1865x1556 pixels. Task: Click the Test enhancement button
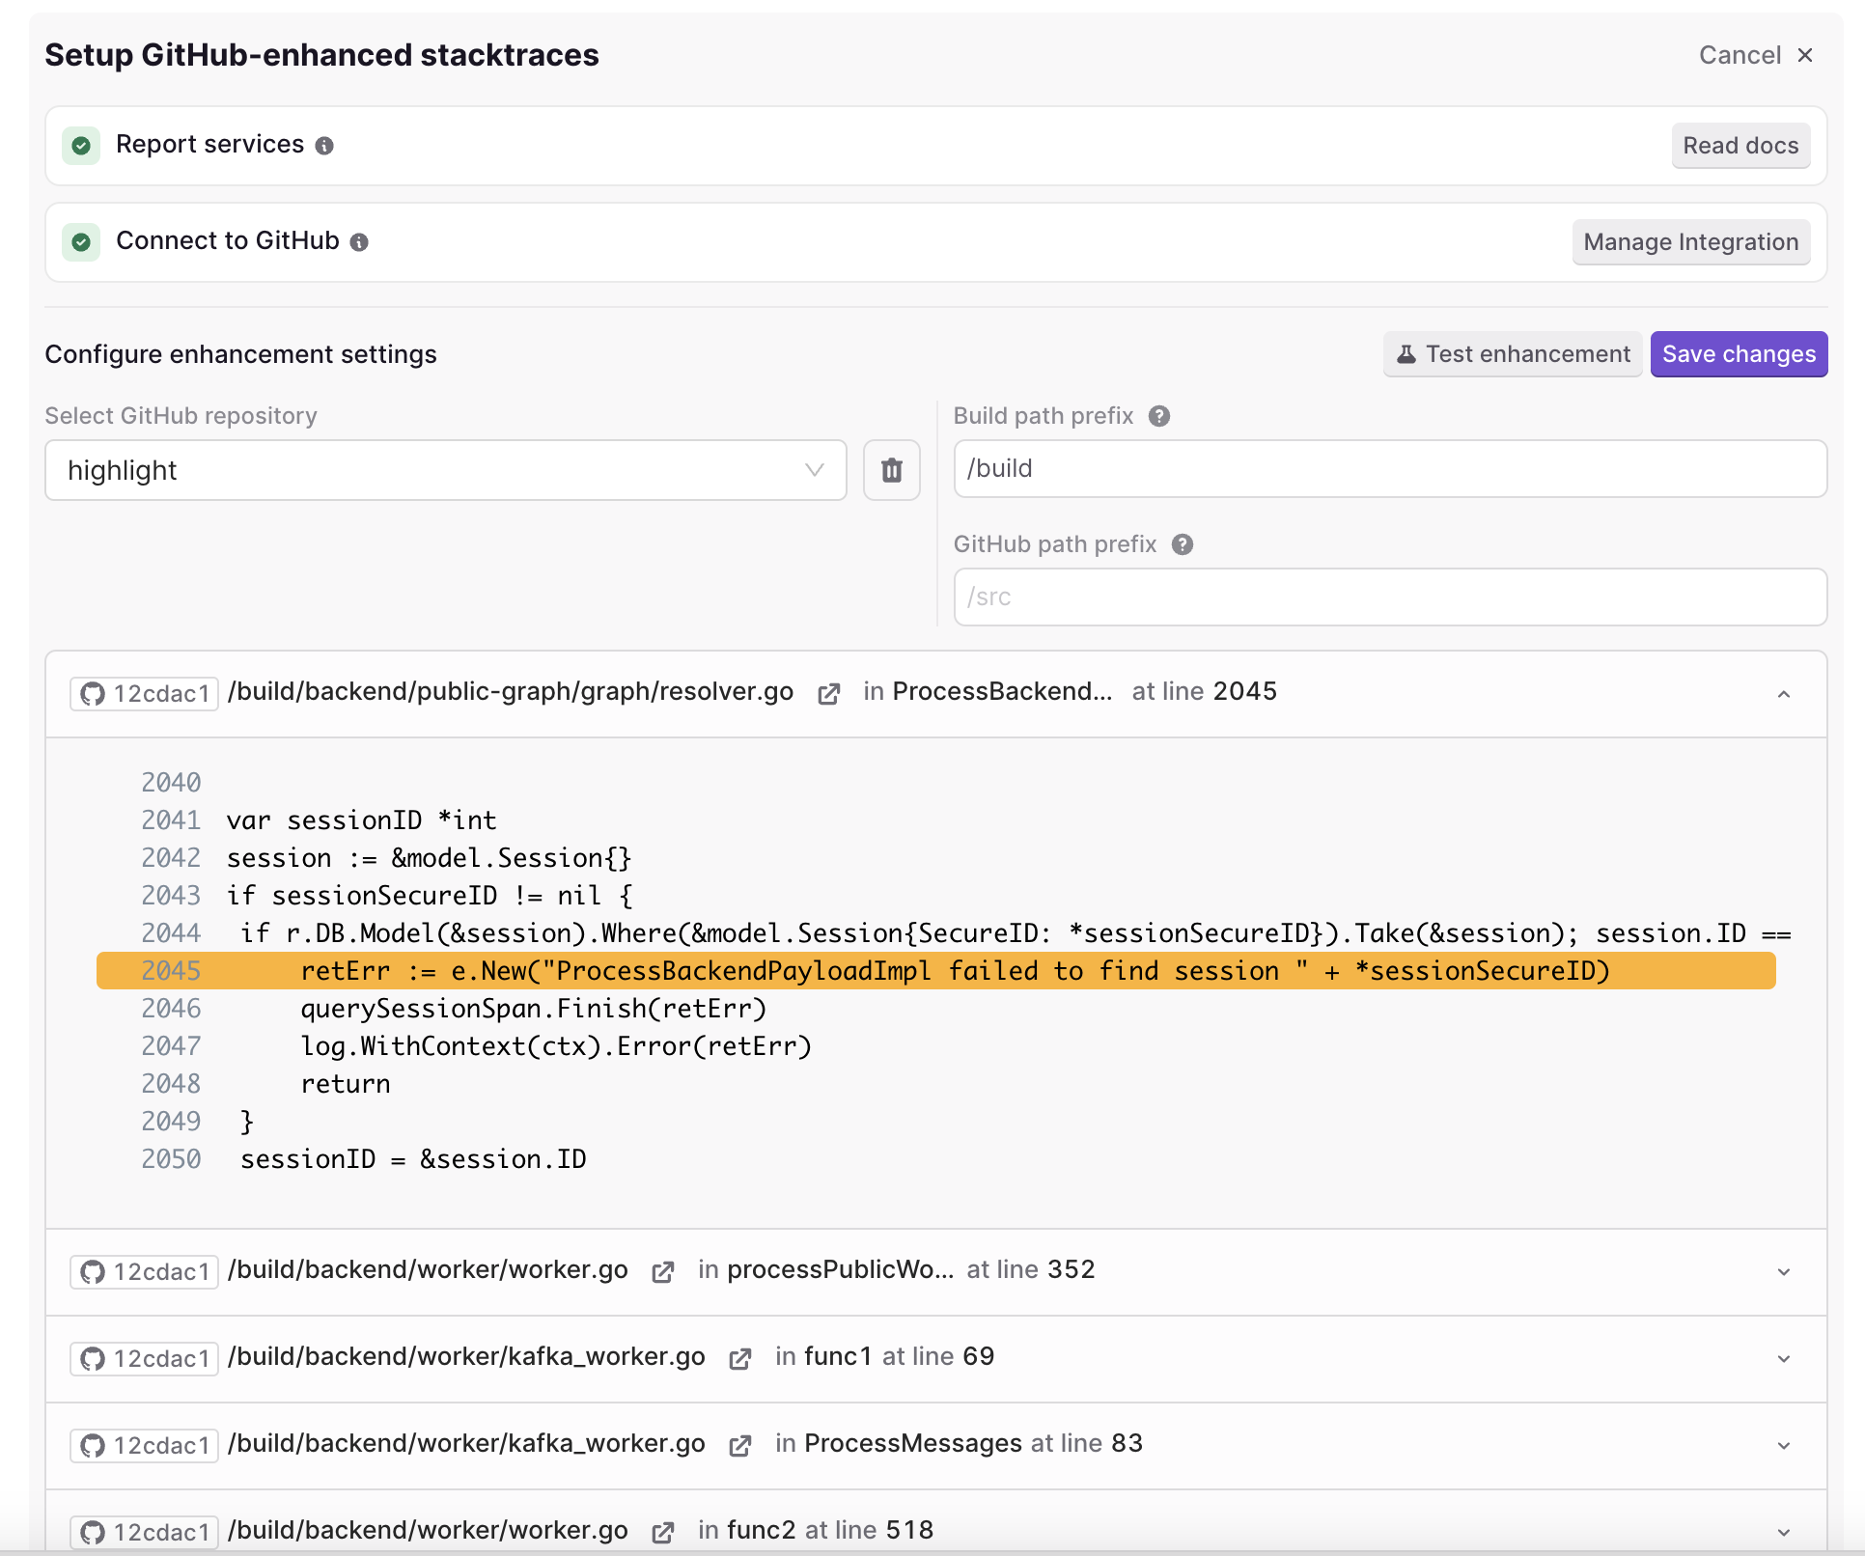point(1511,353)
